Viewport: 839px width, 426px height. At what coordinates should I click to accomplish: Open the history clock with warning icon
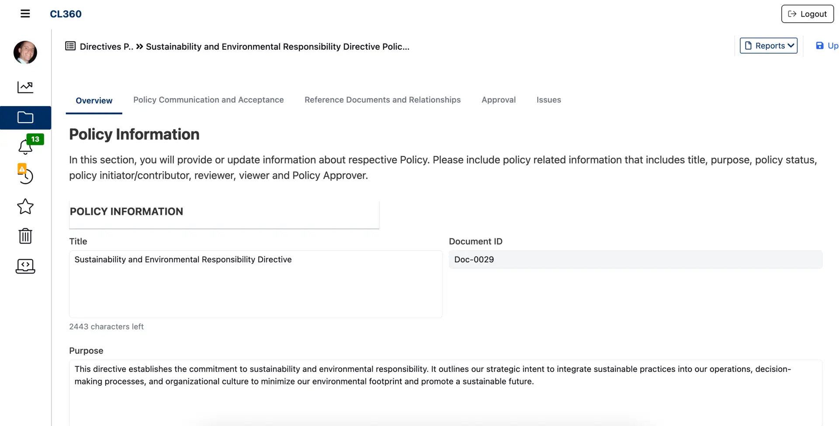tap(25, 175)
